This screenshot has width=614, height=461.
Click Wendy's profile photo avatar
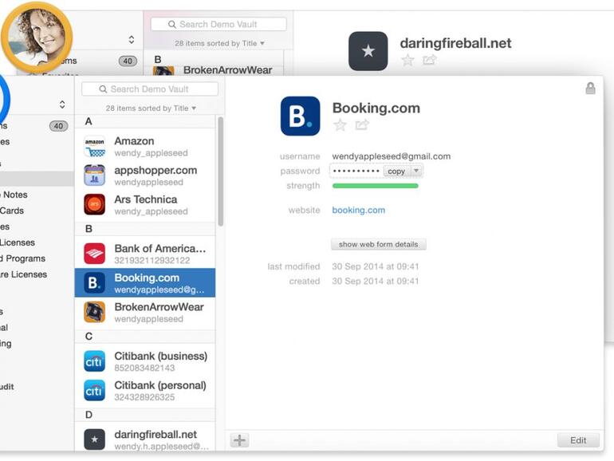pos(37,37)
